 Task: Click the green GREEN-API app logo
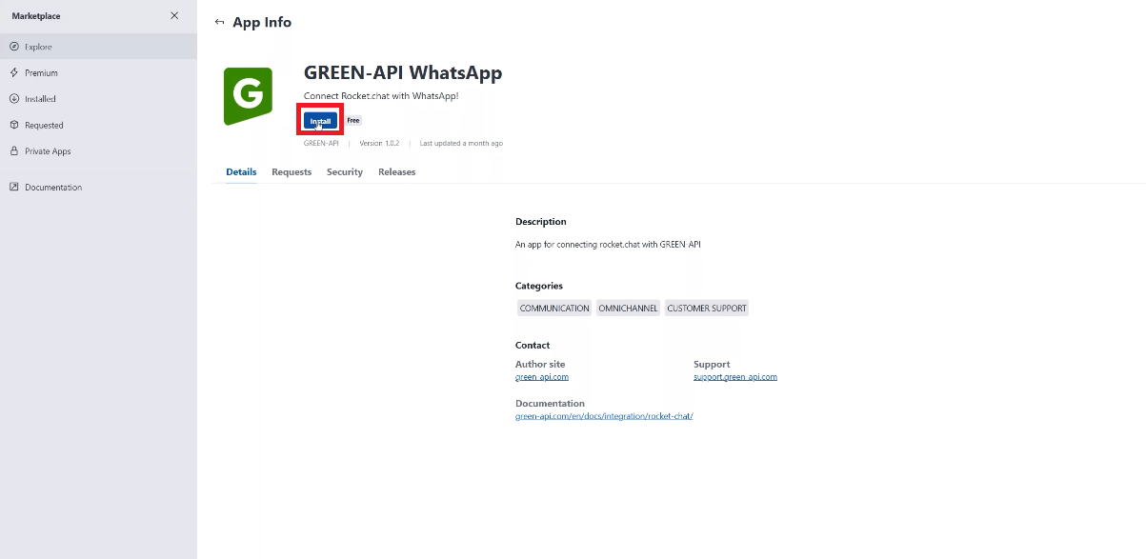(247, 93)
